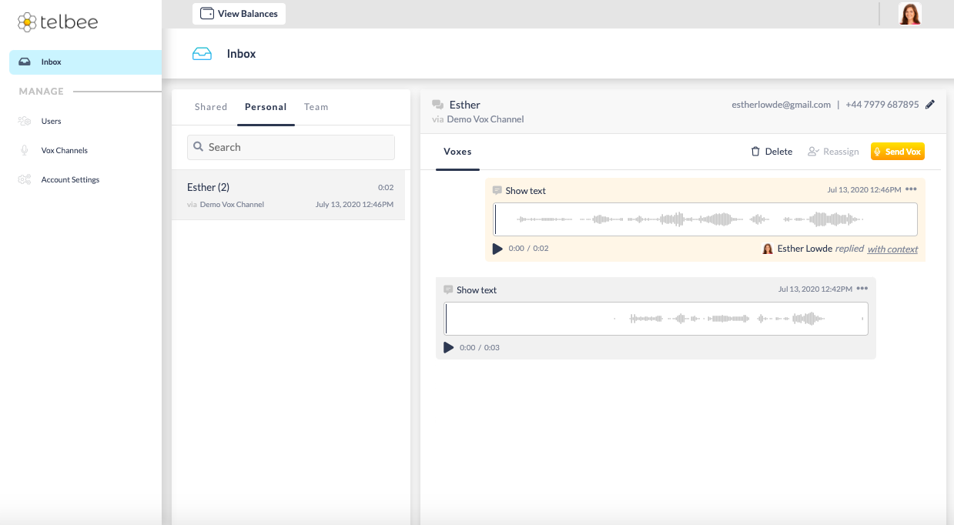Open options menu for 12:42PM vox
Image resolution: width=954 pixels, height=525 pixels.
tap(862, 289)
